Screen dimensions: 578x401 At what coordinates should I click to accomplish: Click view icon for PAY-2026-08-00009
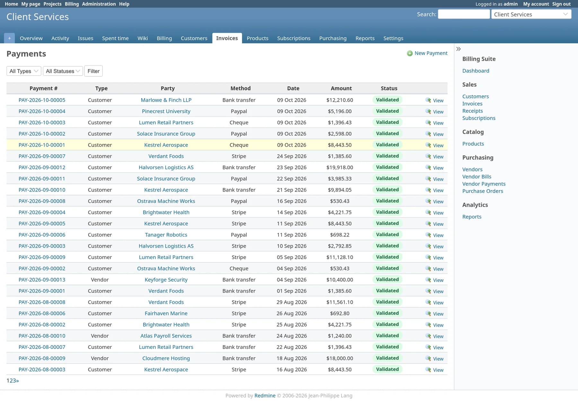coord(428,358)
